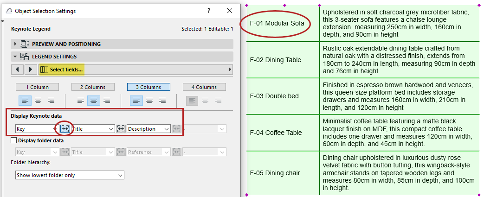Image resolution: width=484 pixels, height=197 pixels.
Task: Open the Key field dropdown
Action: 35,129
